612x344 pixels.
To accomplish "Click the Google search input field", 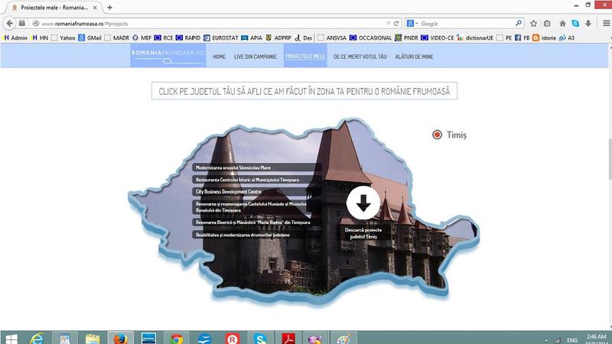I will point(467,24).
